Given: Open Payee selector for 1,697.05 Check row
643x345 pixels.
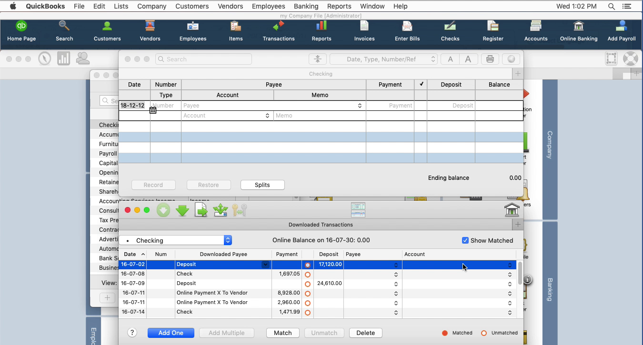Looking at the screenshot, I should coord(396,275).
